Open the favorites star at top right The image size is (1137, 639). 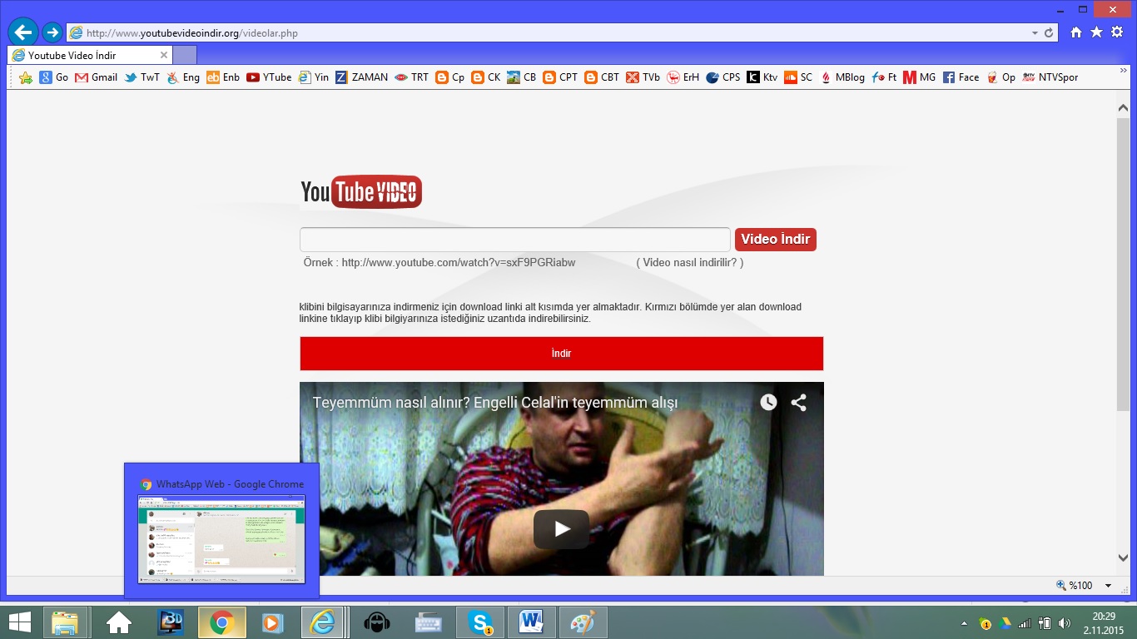[x=1096, y=32]
